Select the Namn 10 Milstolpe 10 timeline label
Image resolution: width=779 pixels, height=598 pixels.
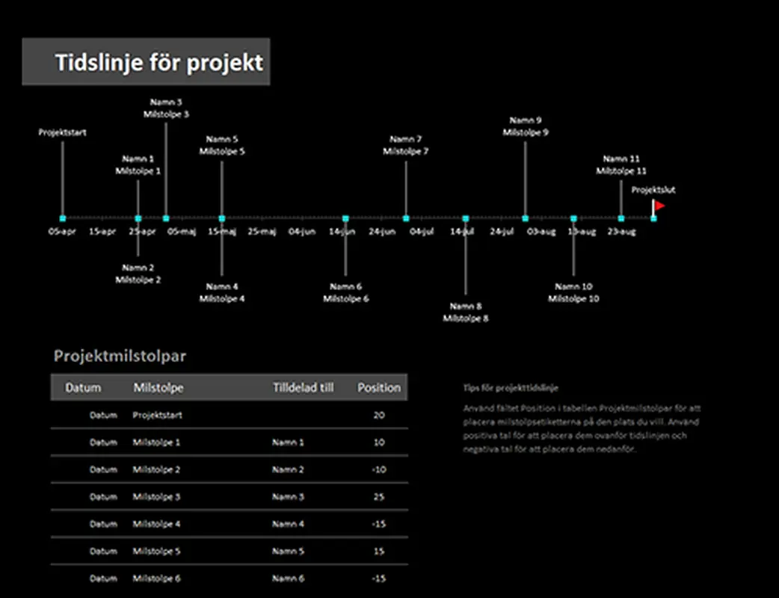pos(573,293)
